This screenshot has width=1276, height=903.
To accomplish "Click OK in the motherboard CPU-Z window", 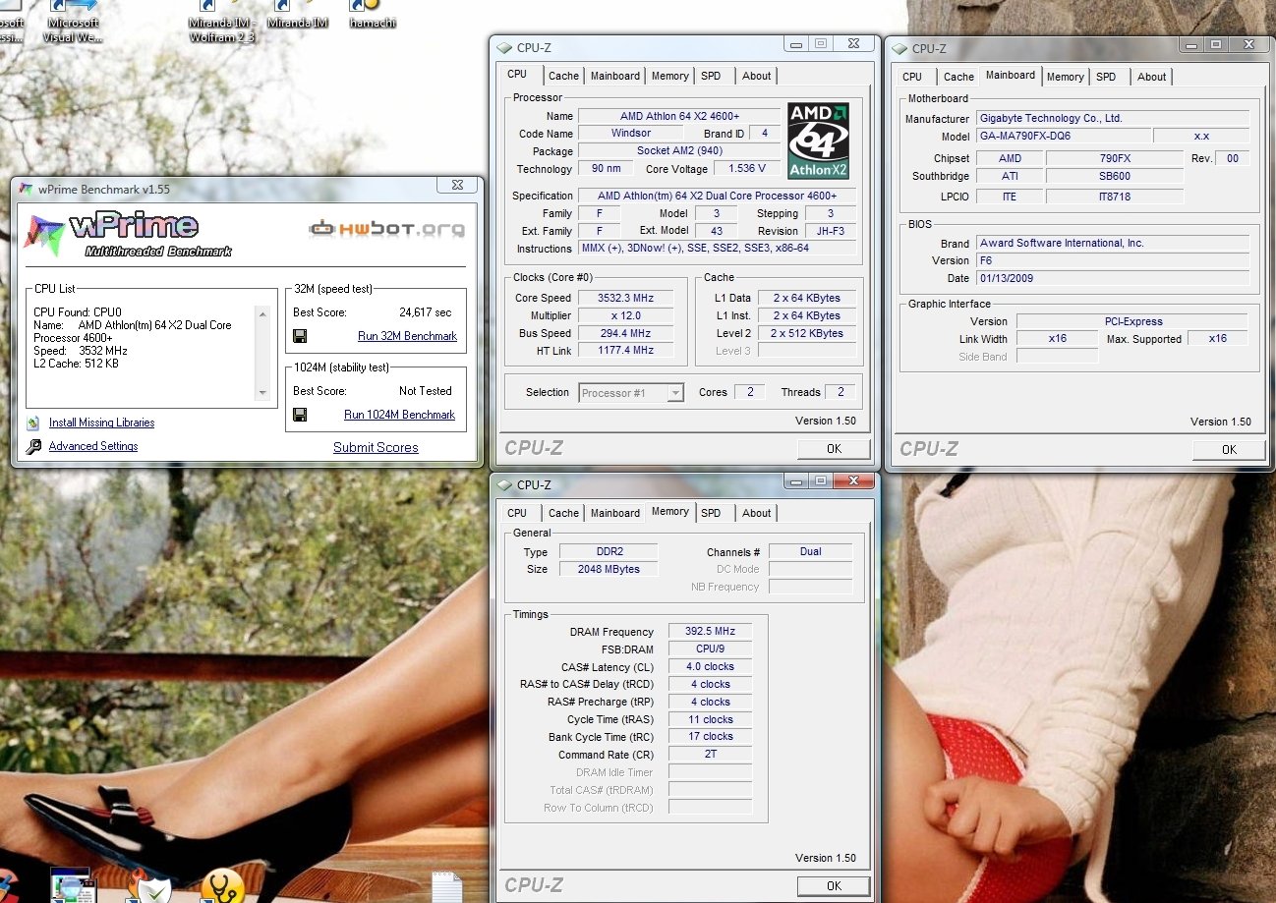I will coord(1229,450).
